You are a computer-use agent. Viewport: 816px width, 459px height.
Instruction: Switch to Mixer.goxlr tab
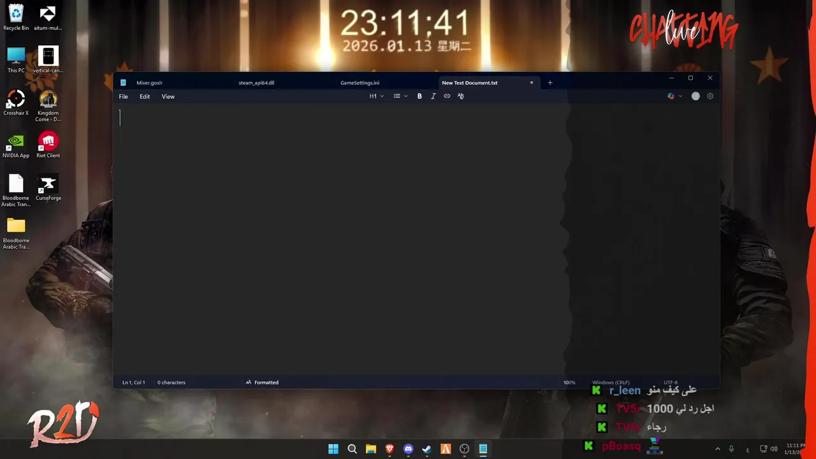point(149,83)
